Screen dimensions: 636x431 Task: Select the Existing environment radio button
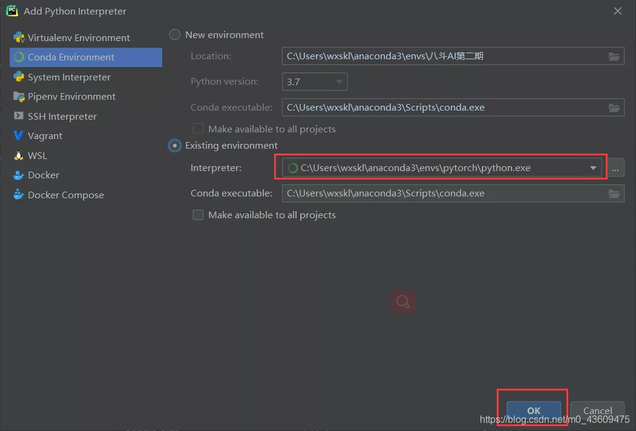(x=175, y=146)
